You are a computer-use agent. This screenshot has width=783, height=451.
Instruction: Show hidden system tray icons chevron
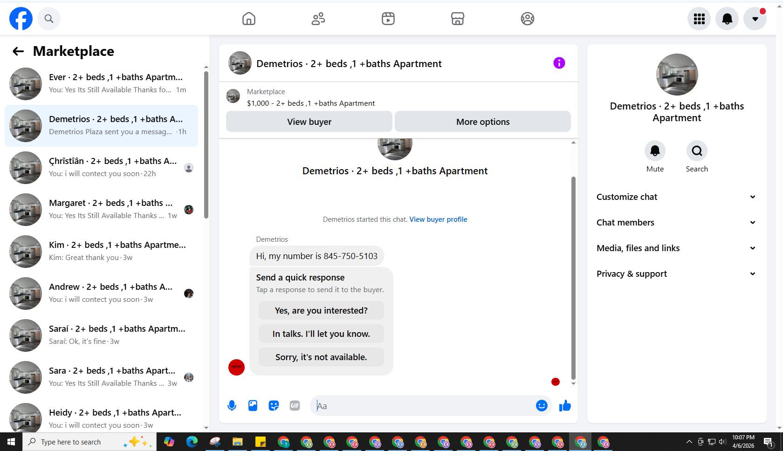tap(689, 442)
